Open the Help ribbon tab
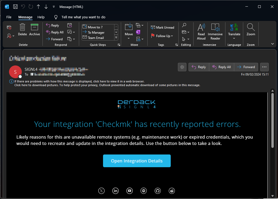 [x=41, y=17]
